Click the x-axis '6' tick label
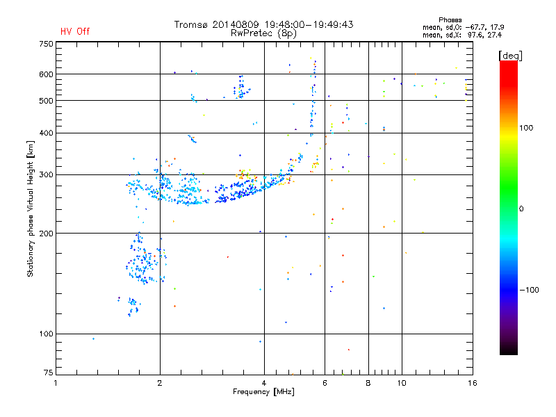Screen dimensions: 556x417 (325, 383)
